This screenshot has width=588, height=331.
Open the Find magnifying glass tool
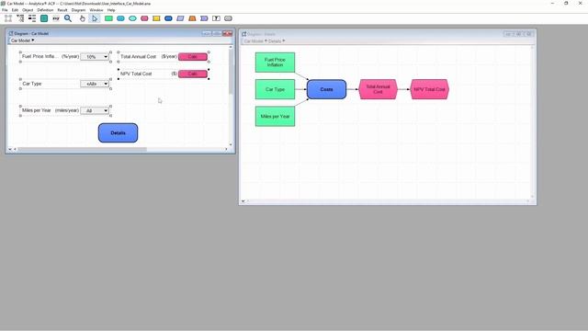click(x=68, y=18)
